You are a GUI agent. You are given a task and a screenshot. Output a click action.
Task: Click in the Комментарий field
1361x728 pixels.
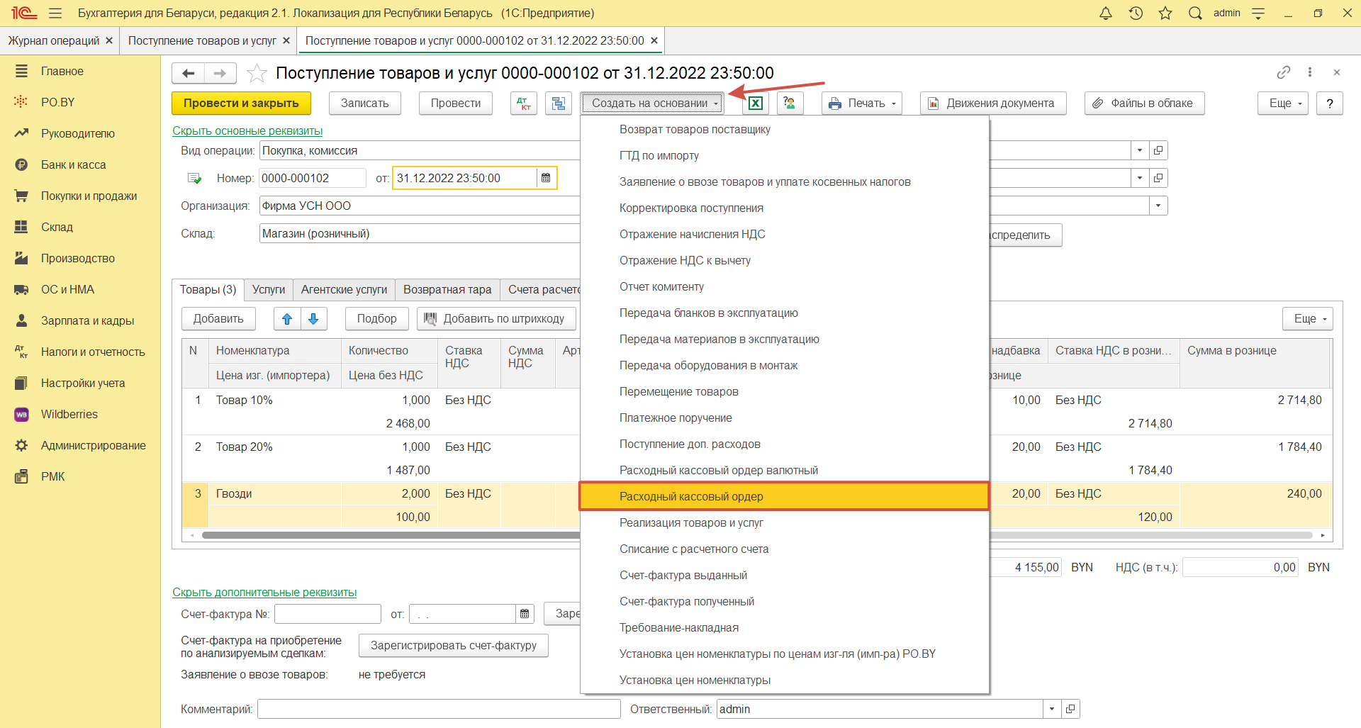click(439, 709)
